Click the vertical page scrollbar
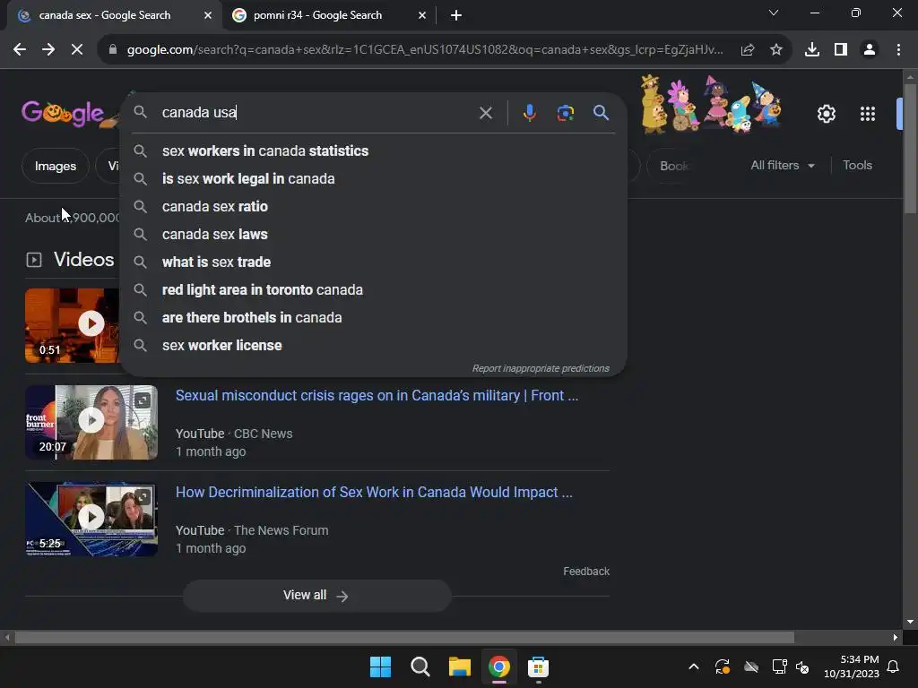 click(x=910, y=149)
